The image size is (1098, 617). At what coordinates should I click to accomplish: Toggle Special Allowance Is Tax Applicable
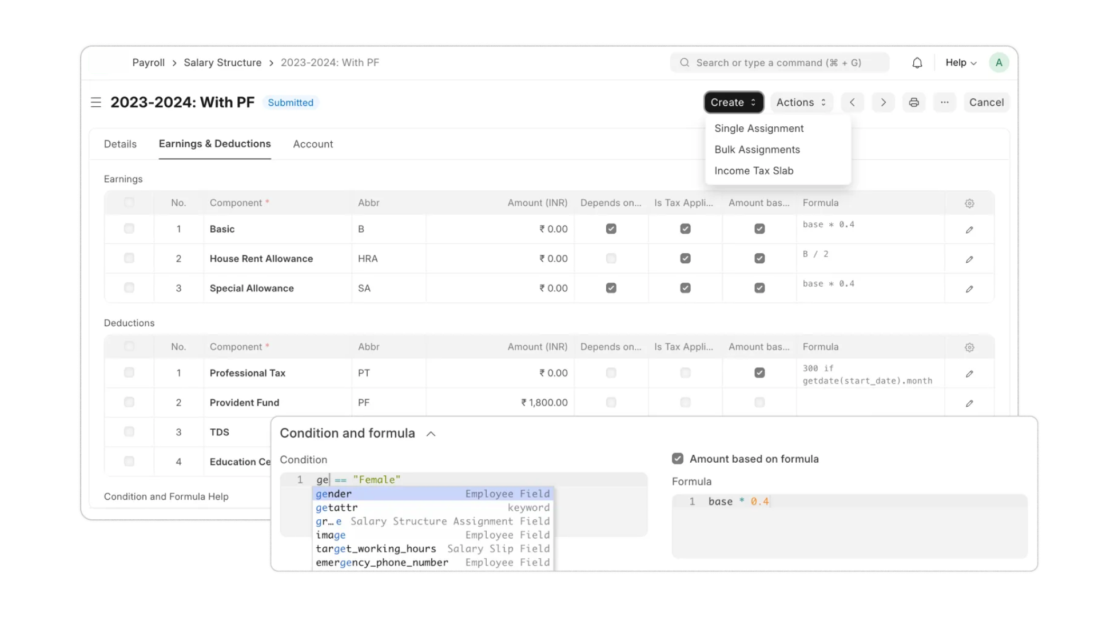click(685, 288)
